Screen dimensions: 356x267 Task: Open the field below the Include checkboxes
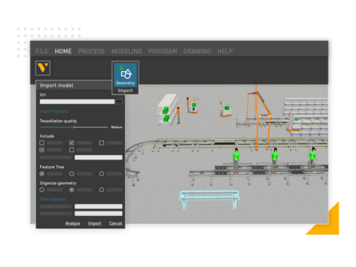pos(99,157)
